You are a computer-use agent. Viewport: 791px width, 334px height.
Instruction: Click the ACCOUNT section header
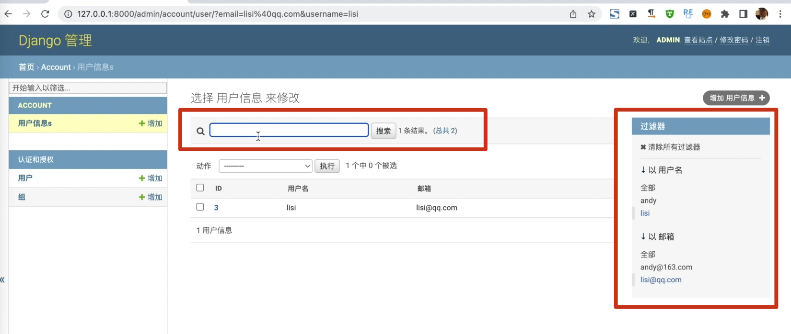35,105
